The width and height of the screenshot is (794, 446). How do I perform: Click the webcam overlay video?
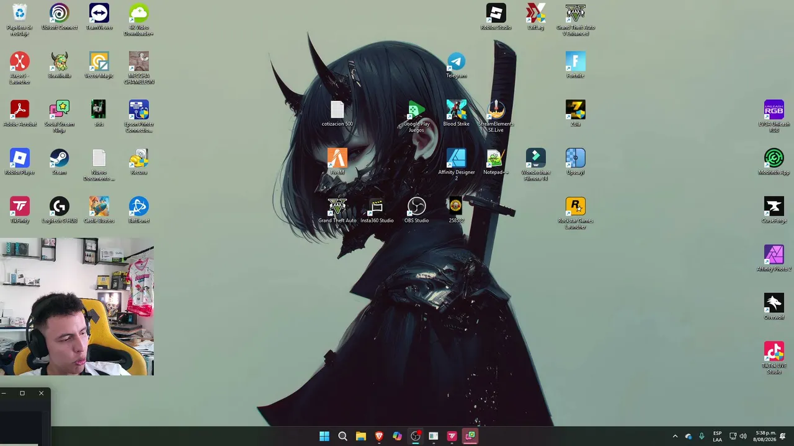click(77, 307)
